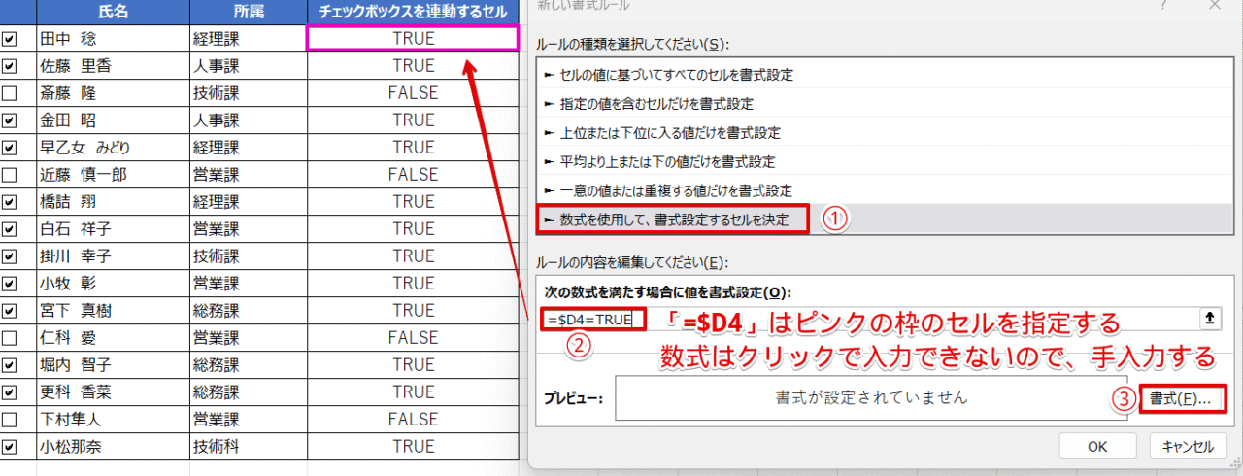Select the FALSE cell in 仁科 愛 row
The width and height of the screenshot is (1243, 476).
[x=413, y=339]
